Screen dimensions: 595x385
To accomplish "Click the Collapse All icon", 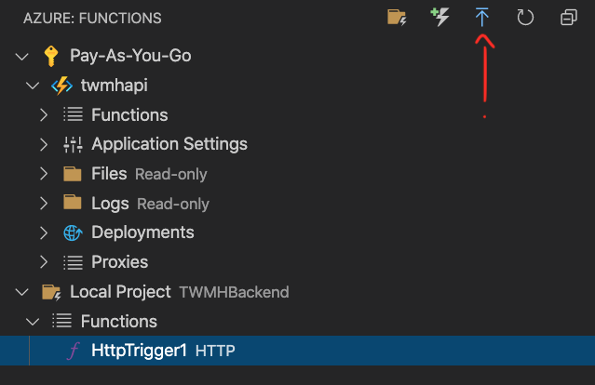I will point(568,17).
